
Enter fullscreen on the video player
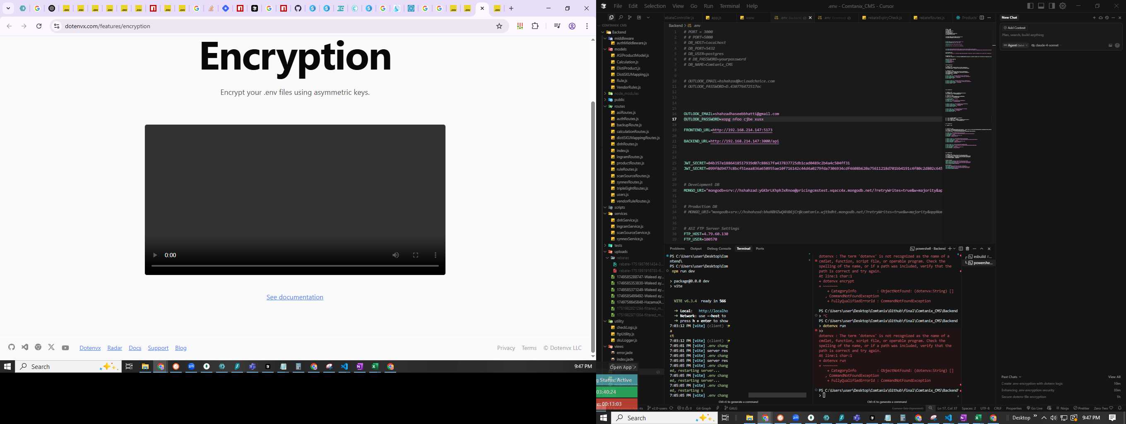point(416,255)
